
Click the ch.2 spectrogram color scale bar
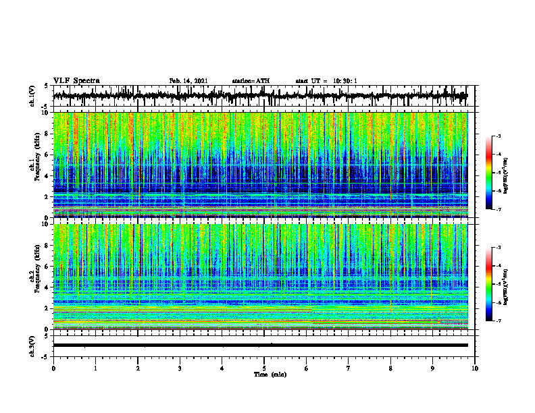[489, 284]
